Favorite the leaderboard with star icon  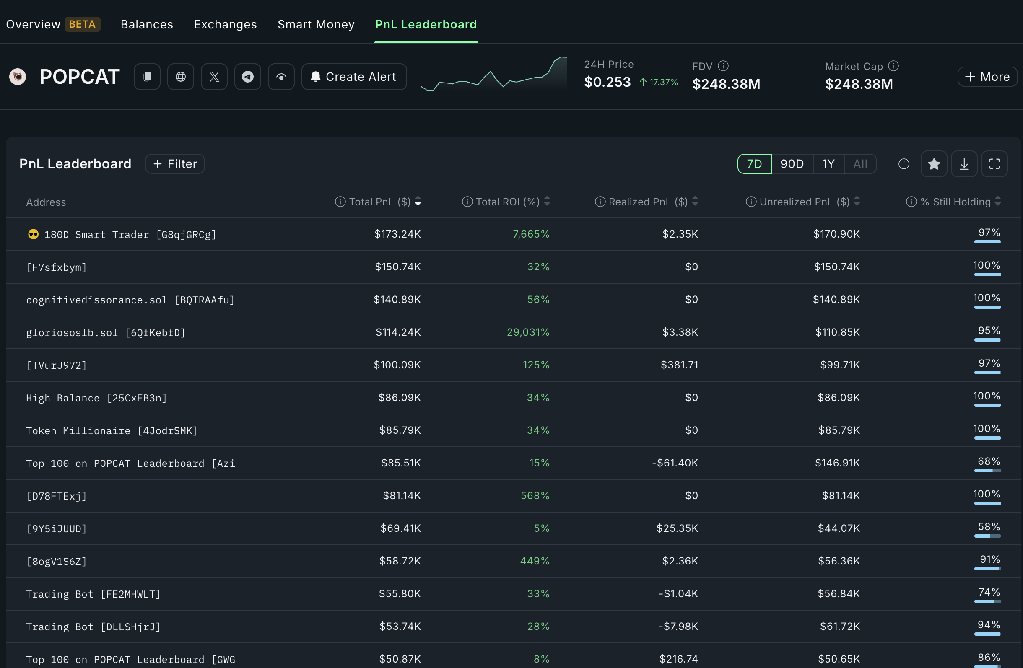coord(934,164)
